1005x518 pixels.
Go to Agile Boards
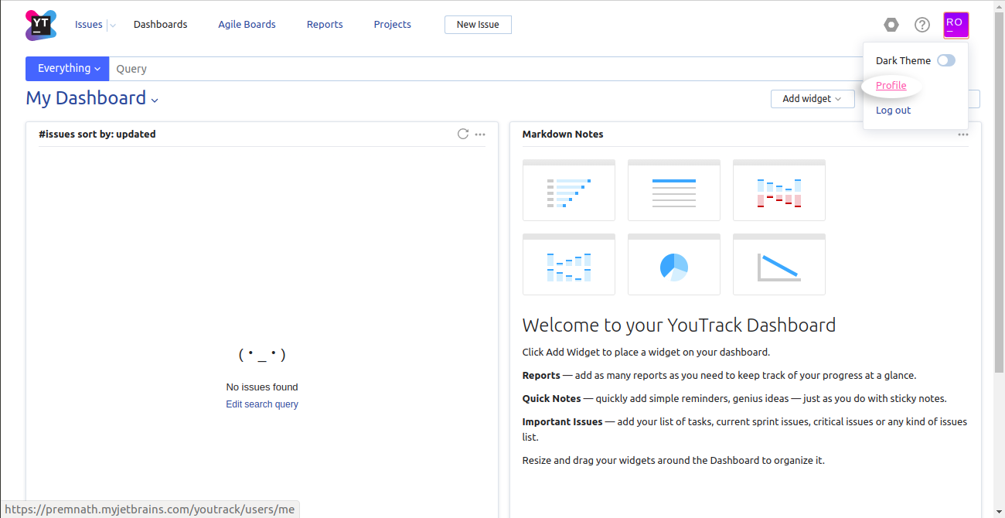coord(247,25)
